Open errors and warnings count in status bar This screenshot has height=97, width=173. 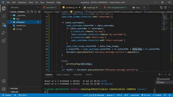click(22, 95)
